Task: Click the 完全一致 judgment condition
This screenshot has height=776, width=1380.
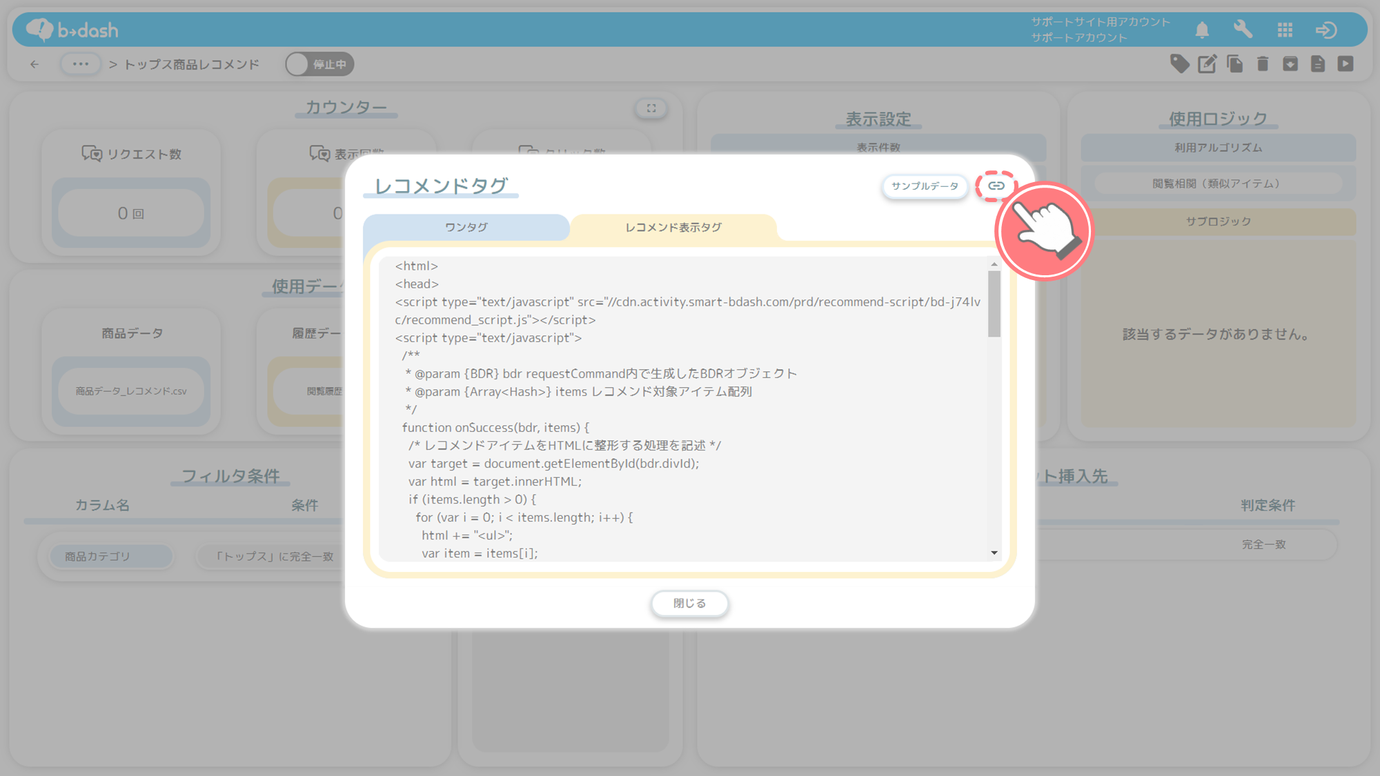Action: tap(1264, 545)
